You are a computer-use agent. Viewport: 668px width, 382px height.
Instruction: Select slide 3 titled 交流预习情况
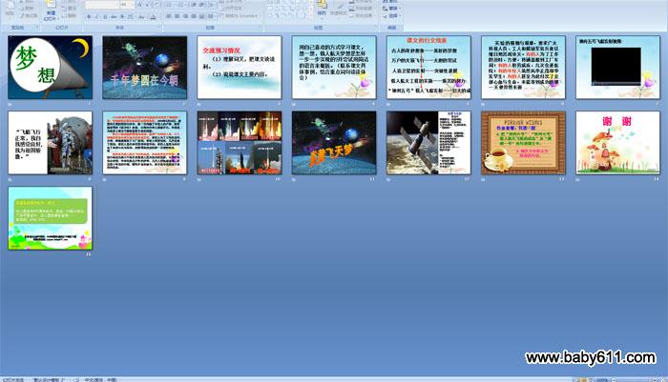(240, 68)
